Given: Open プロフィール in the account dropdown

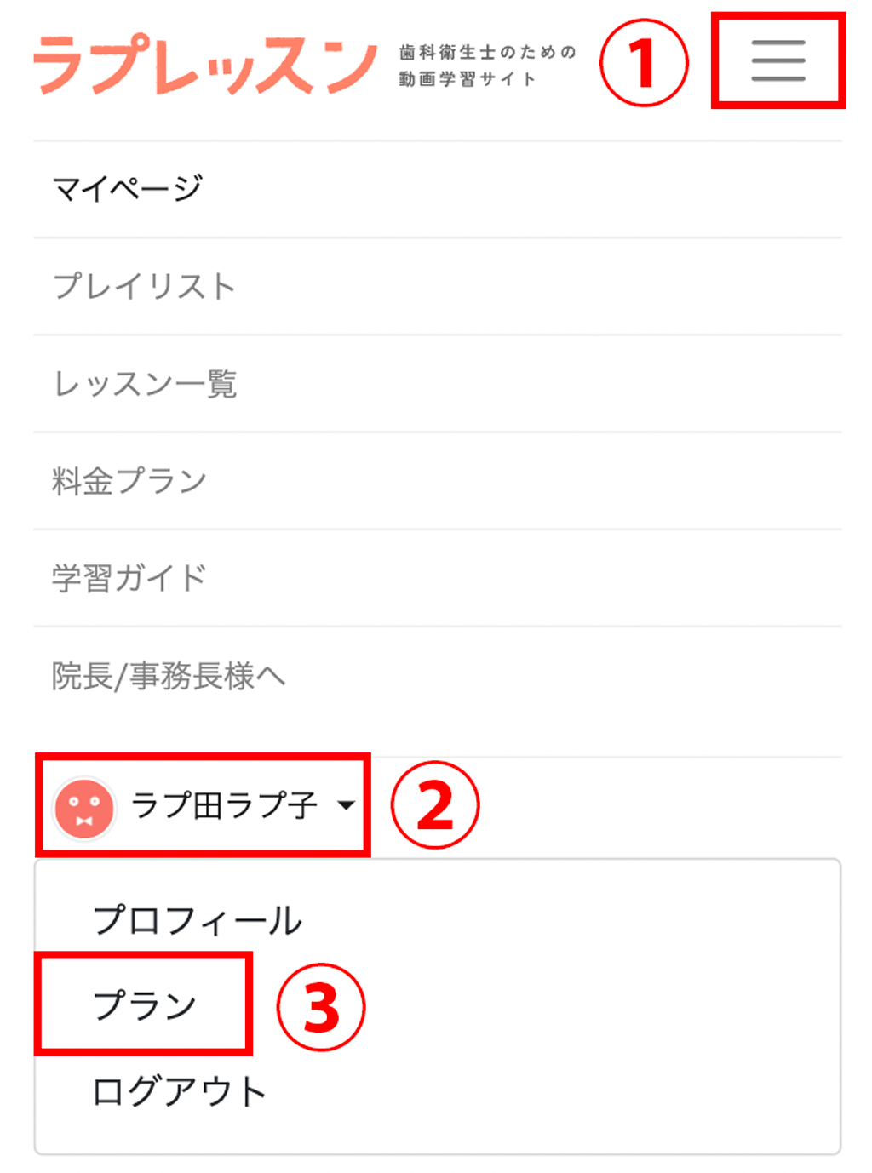Looking at the screenshot, I should [x=197, y=920].
